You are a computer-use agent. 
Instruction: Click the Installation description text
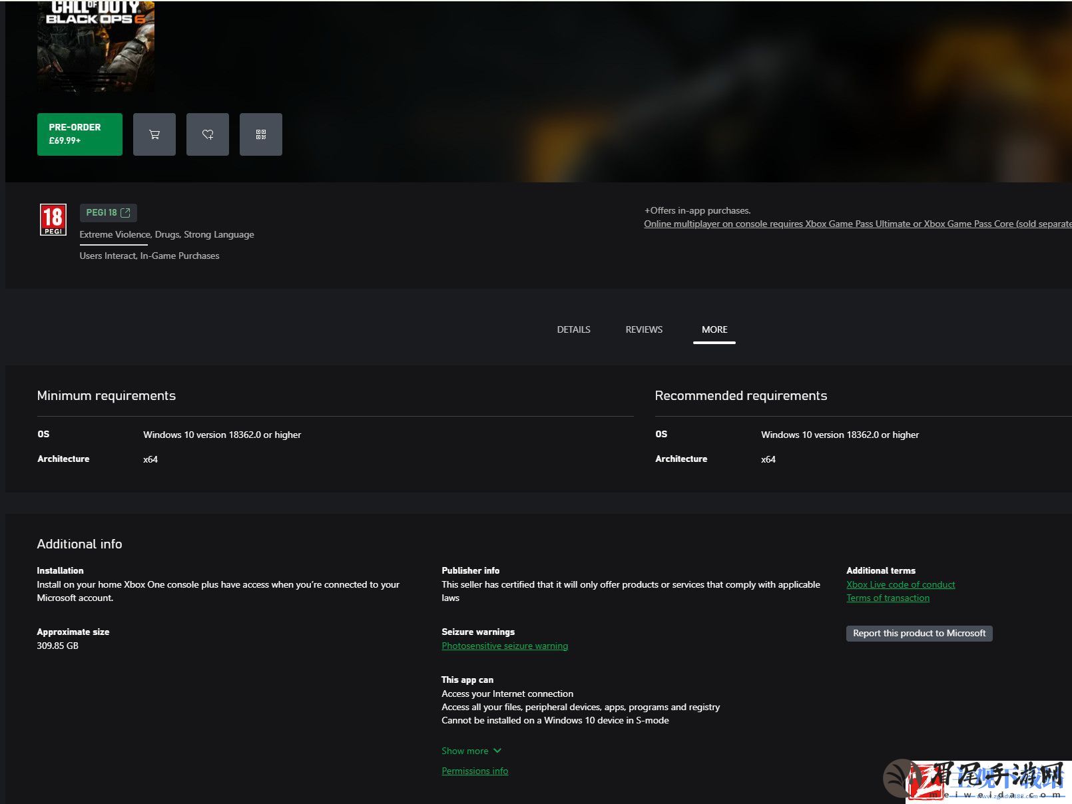pyautogui.click(x=218, y=591)
